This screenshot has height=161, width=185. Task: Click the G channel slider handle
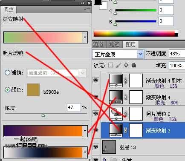click(x=116, y=13)
